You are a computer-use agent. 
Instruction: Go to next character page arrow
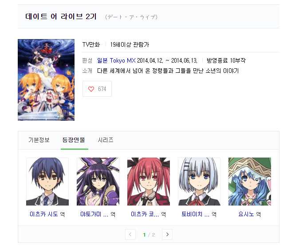167,234
